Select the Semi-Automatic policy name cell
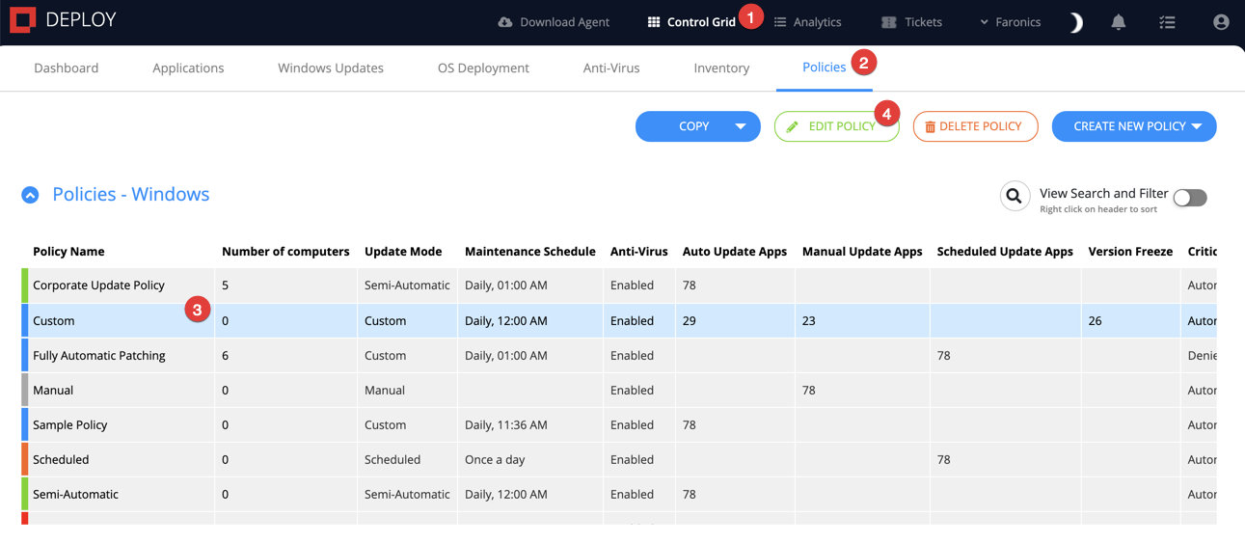The height and width of the screenshot is (544, 1245). 121,494
